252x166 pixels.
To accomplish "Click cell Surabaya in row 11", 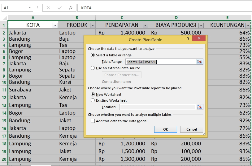I will (x=33, y=90).
